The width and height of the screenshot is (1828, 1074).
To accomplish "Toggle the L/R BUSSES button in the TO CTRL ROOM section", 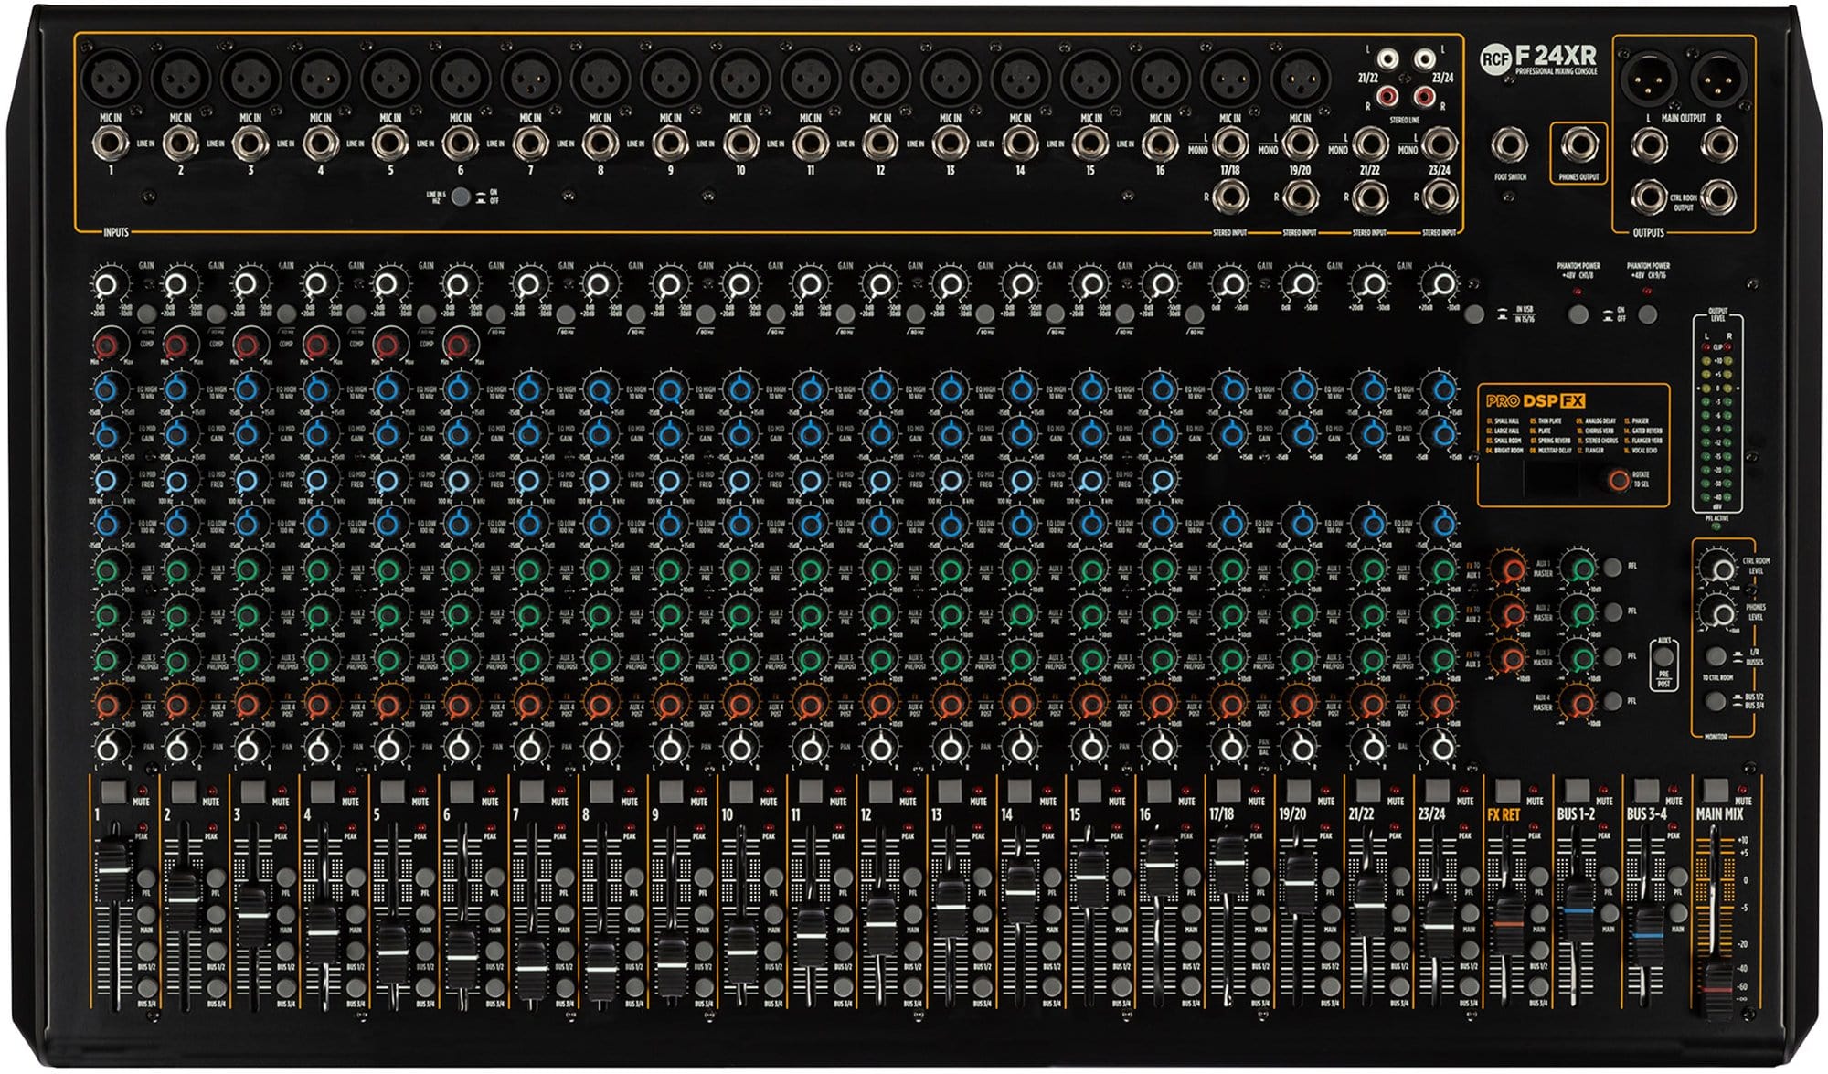I will 1716,656.
